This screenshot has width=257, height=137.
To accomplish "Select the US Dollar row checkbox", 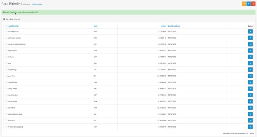I will [5, 127].
